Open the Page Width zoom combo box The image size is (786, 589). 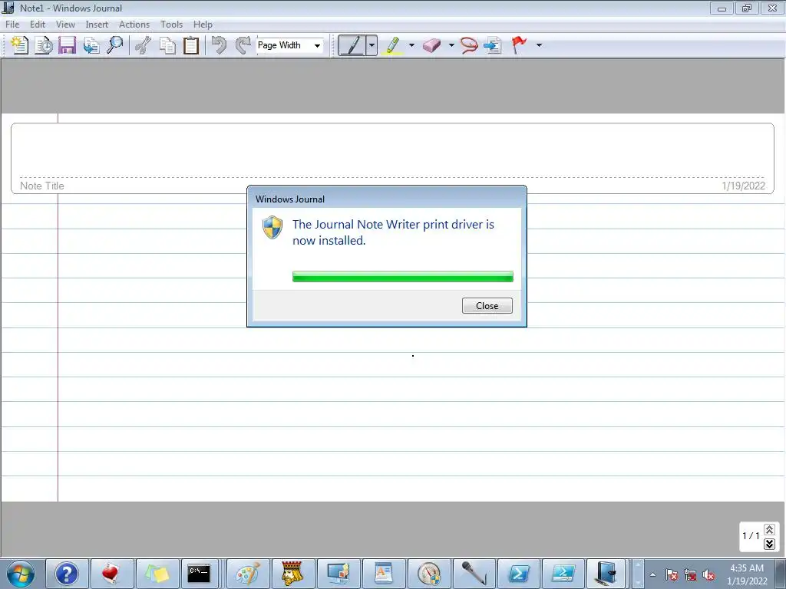click(x=289, y=45)
